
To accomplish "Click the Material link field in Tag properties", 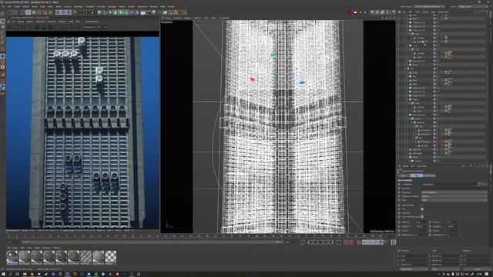I will point(448,185).
